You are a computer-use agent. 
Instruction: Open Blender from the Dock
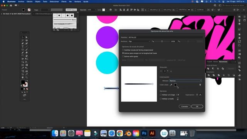coord(128,133)
